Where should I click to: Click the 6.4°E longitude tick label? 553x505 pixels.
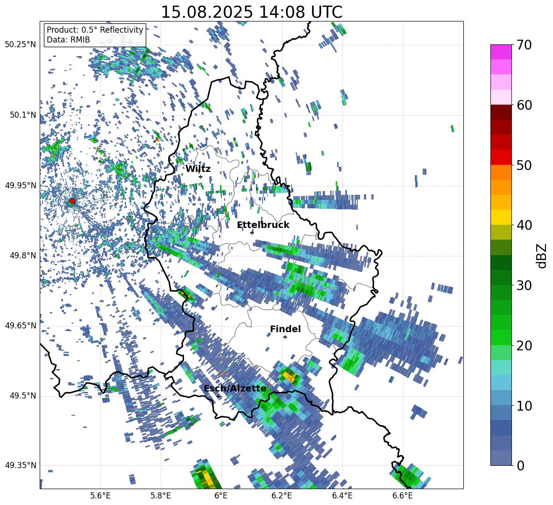coord(342,496)
